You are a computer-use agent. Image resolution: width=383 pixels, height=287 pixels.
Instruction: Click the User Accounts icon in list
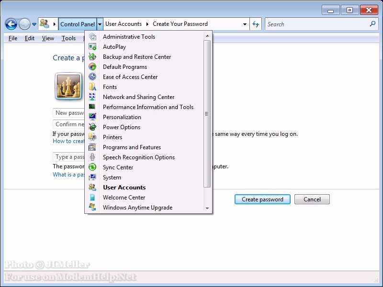click(92, 187)
